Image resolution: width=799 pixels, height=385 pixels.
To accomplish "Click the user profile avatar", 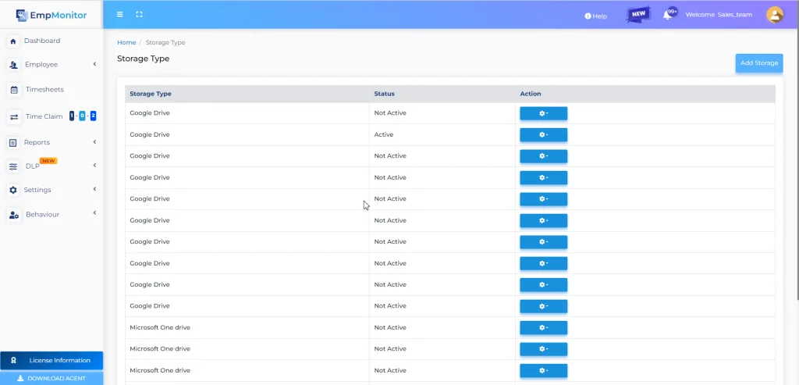I will (774, 15).
